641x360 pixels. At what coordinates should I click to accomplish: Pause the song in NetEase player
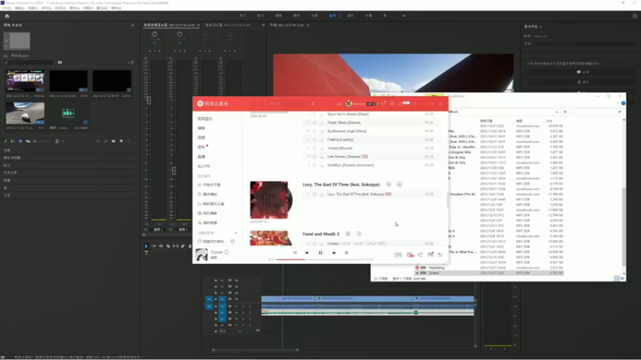point(320,253)
